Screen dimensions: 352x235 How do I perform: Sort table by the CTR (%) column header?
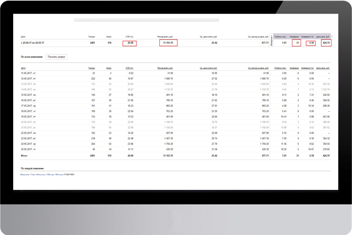[130, 68]
